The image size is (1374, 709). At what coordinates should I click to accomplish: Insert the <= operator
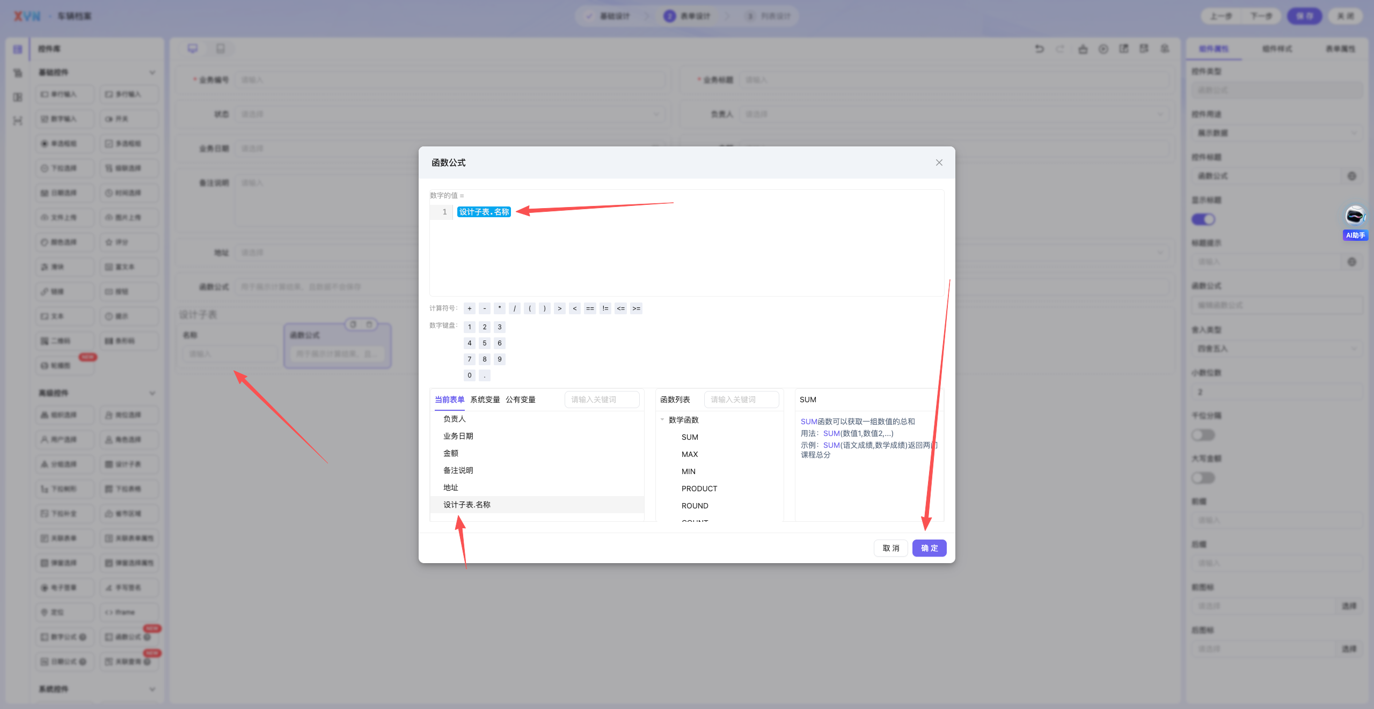[x=621, y=308]
